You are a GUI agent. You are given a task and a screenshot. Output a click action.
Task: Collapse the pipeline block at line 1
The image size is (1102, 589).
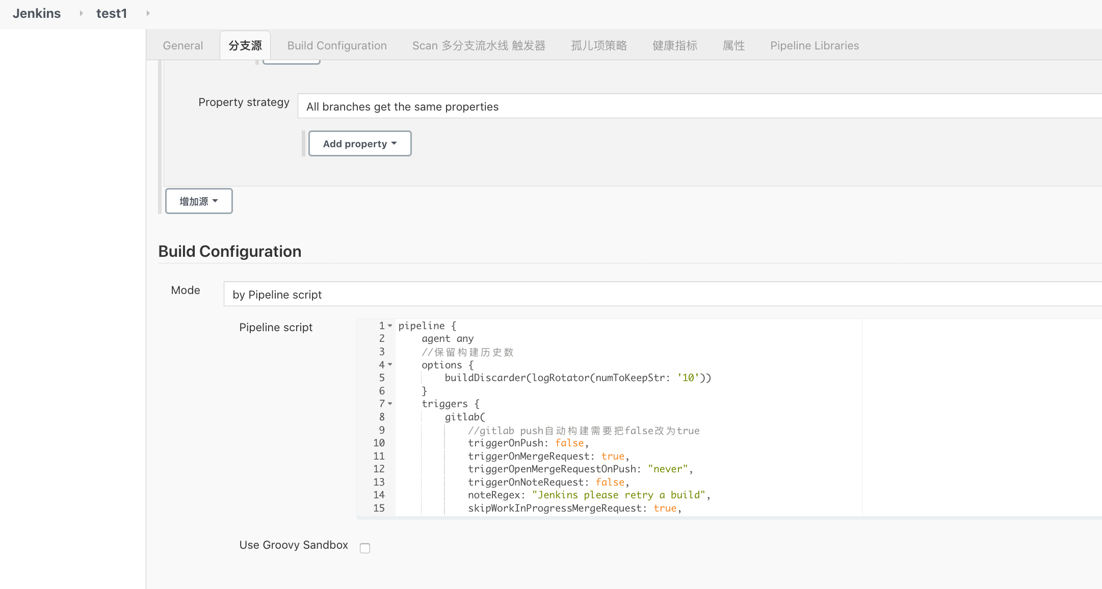pos(390,325)
